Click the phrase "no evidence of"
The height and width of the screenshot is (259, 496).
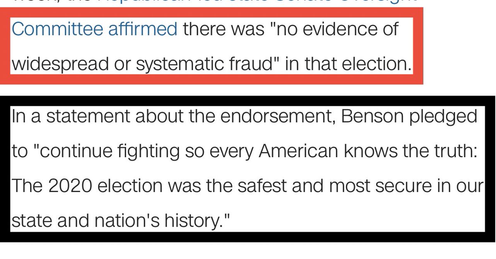tap(334, 29)
